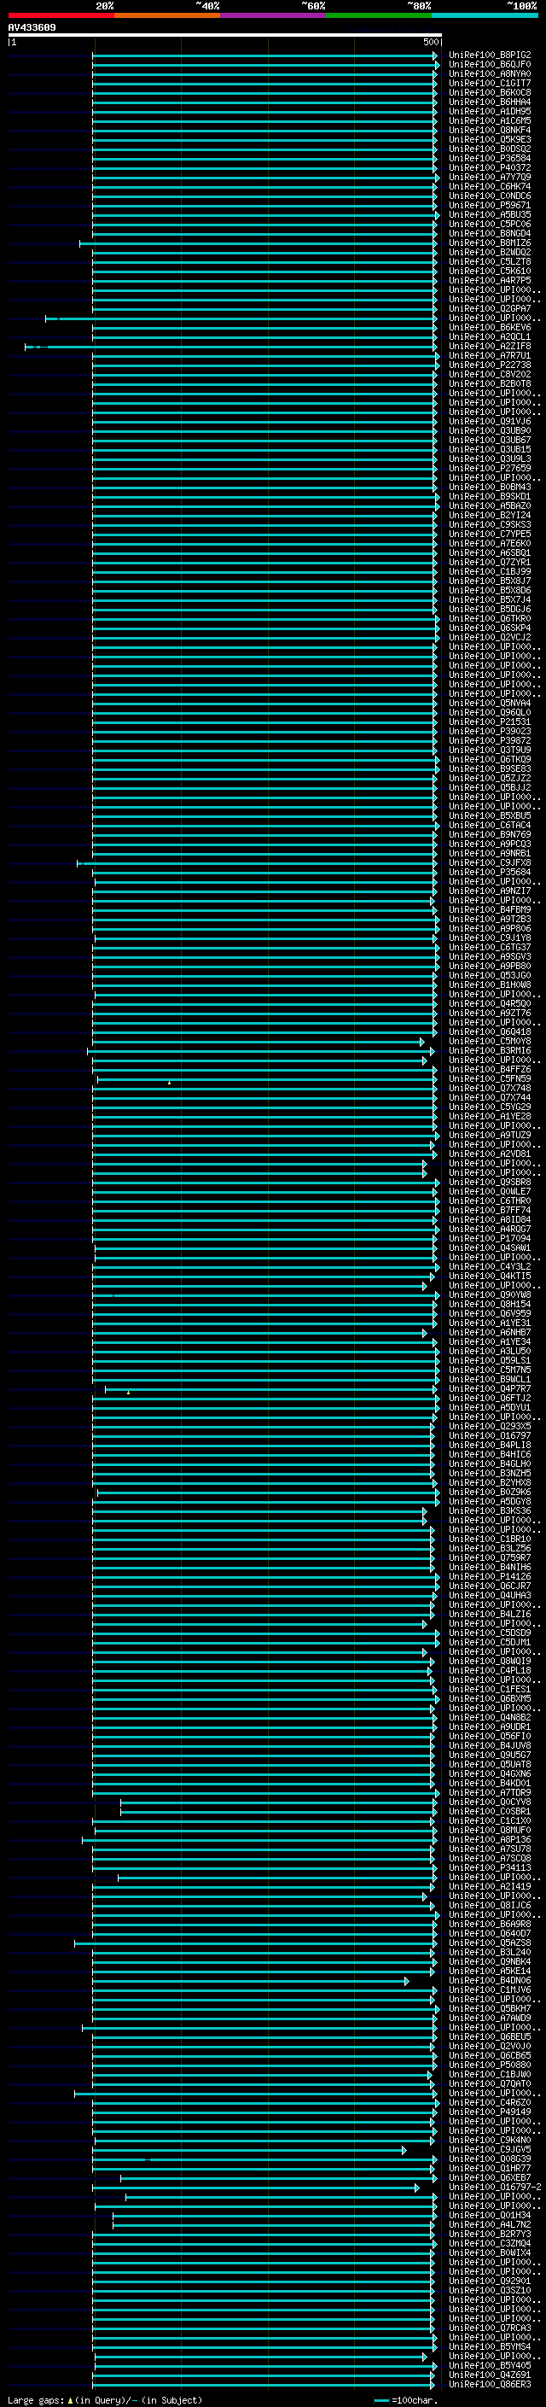This screenshot has height=2407, width=546.
Task: Click the UniRef100_P40372 entry
Action: 490,168
